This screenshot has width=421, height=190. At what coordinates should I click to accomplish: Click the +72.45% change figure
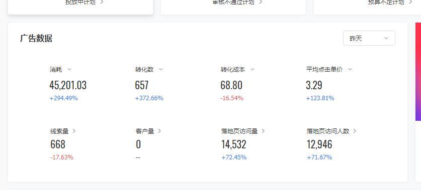pyautogui.click(x=234, y=157)
